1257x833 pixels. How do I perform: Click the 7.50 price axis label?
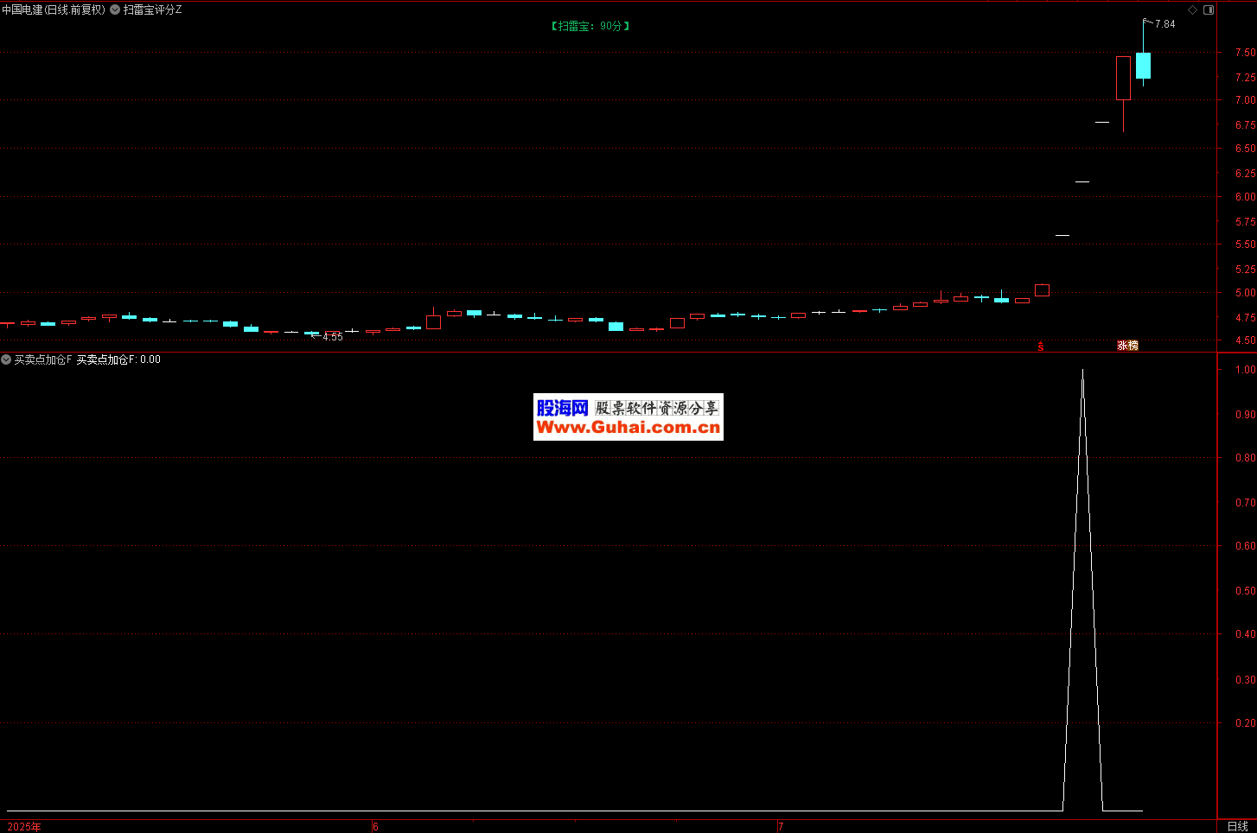tap(1245, 53)
